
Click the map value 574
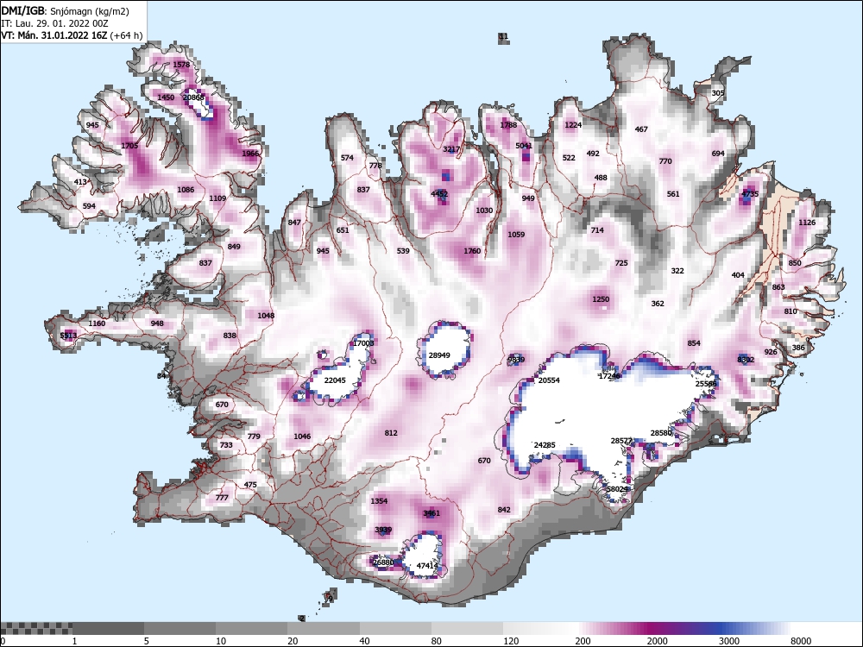(347, 158)
